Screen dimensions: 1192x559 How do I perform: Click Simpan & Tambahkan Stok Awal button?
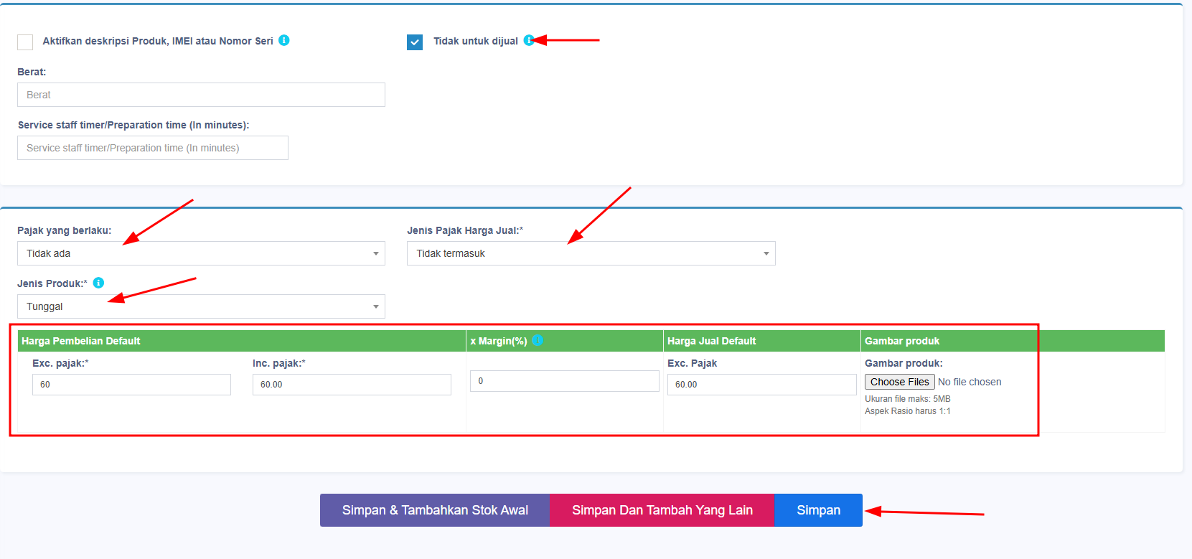435,510
